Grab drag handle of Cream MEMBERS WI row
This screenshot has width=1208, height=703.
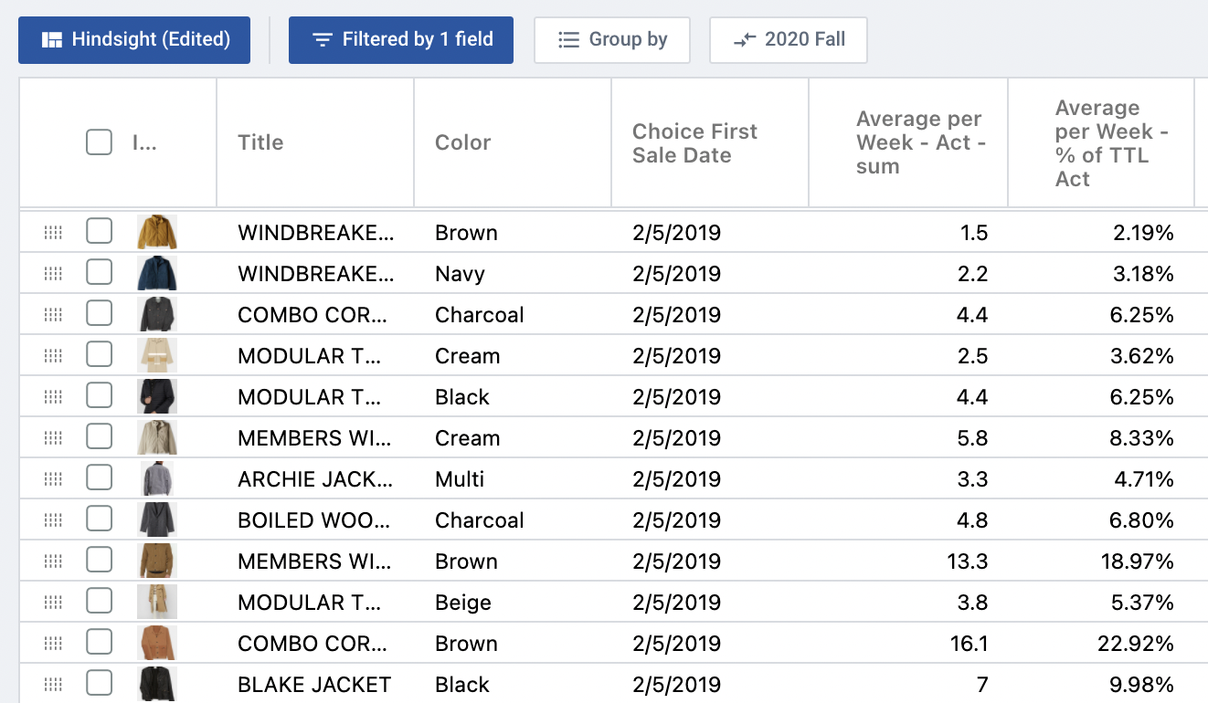(x=53, y=438)
